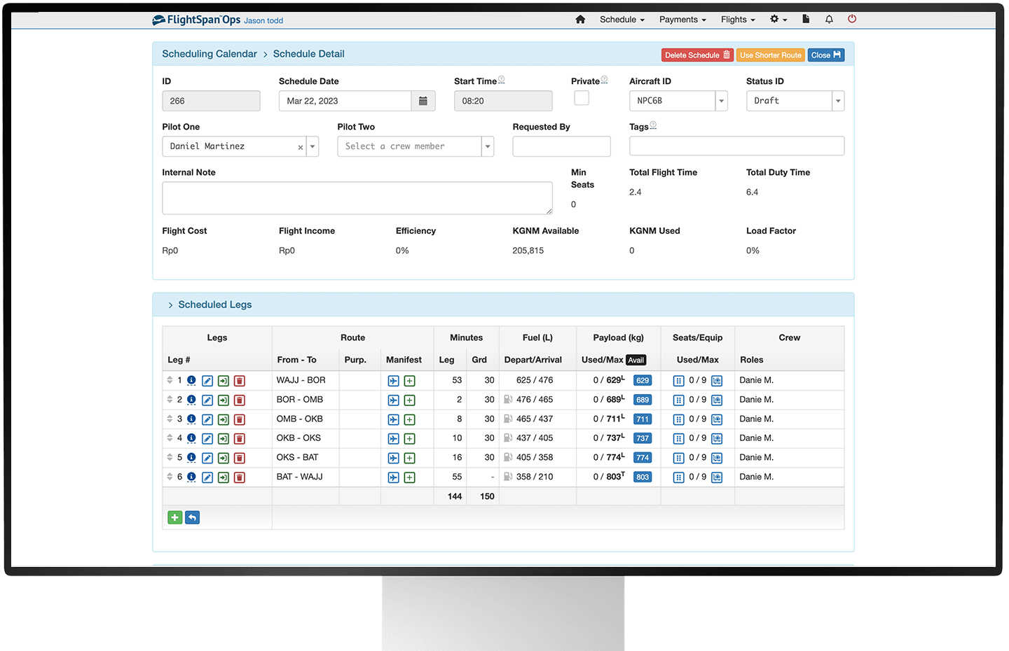The image size is (1009, 651).
Task: Delete leg 3 OMB - OKB
Action: click(x=239, y=419)
